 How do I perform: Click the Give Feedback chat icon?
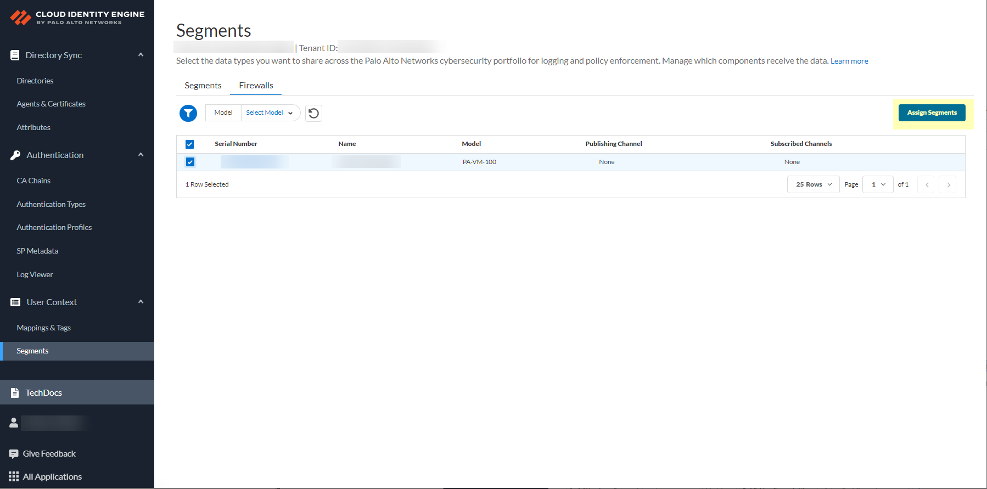pos(14,454)
